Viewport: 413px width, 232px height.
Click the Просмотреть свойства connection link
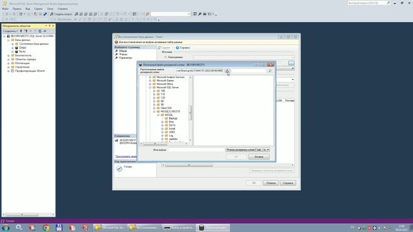tap(126, 157)
